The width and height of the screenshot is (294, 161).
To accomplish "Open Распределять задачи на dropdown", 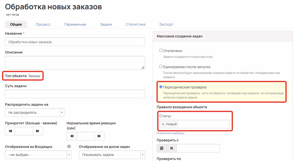I will coord(35,113).
